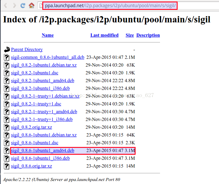
Task: Sort listing by Description column
Action: pos(148,35)
